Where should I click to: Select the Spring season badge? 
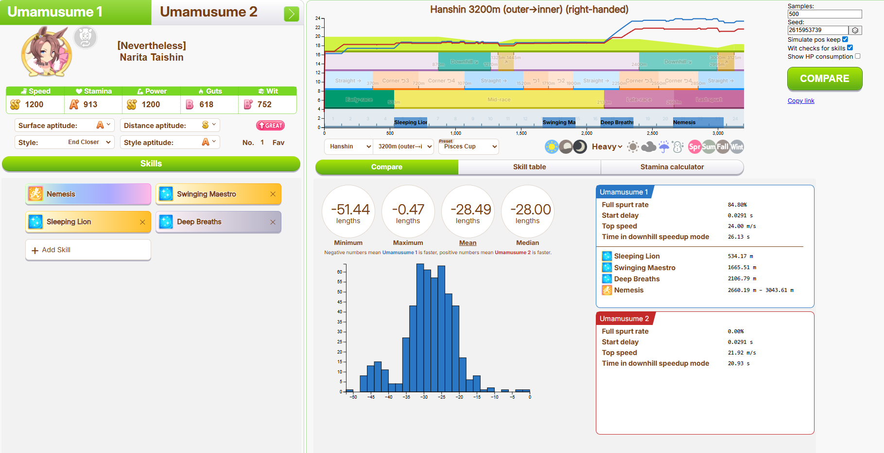coord(695,146)
